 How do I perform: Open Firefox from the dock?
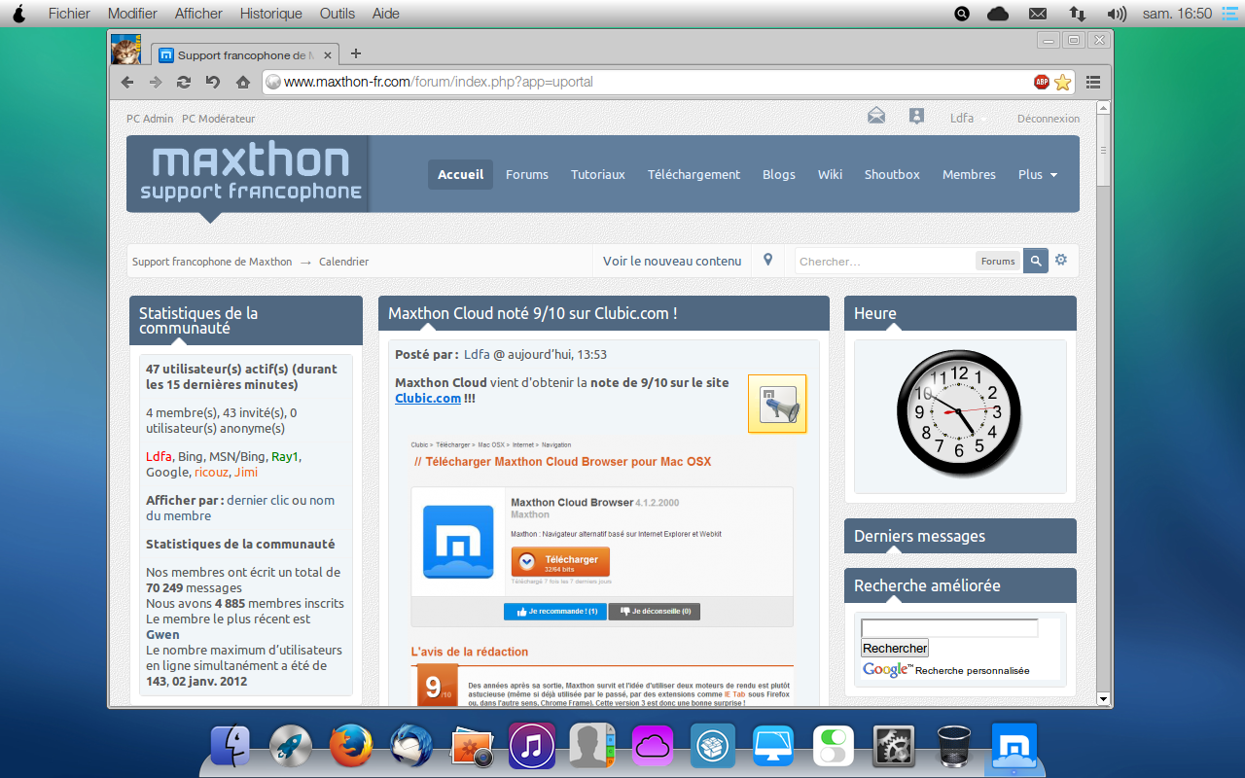pos(351,747)
